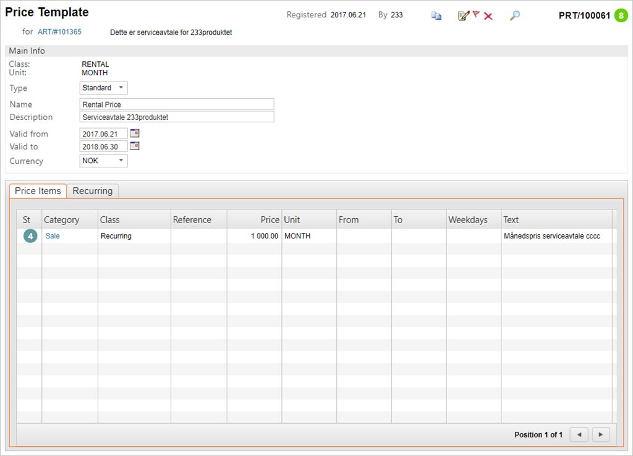Select the Price Items tab
The image size is (633, 456).
(38, 191)
